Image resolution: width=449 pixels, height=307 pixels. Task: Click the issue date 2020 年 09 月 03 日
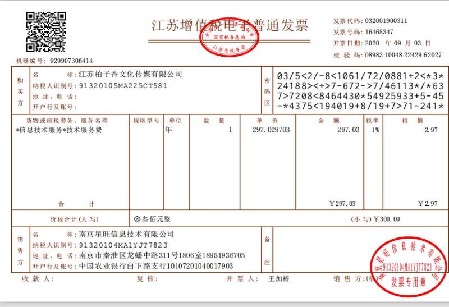pyautogui.click(x=398, y=43)
